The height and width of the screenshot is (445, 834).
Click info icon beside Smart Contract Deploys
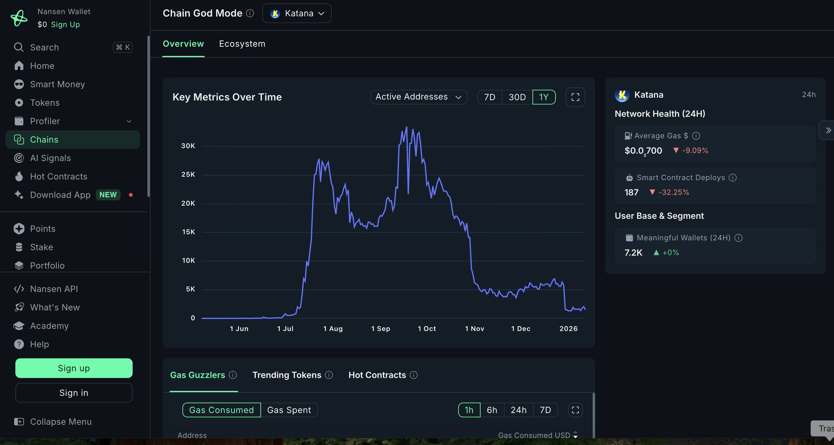733,178
